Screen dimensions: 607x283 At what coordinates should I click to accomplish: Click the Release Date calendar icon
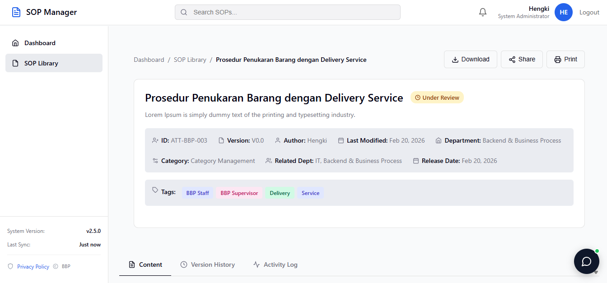(416, 161)
